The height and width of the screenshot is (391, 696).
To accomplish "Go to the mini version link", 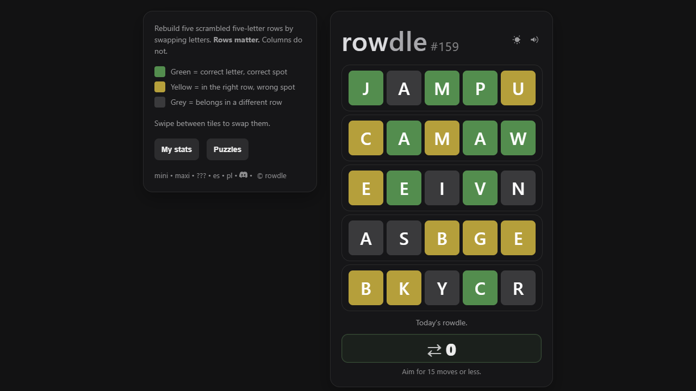I will [161, 176].
